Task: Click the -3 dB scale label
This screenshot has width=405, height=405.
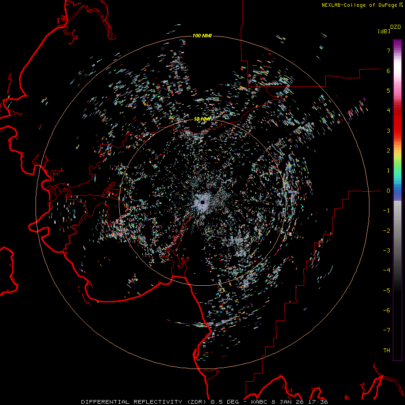Action: click(387, 251)
